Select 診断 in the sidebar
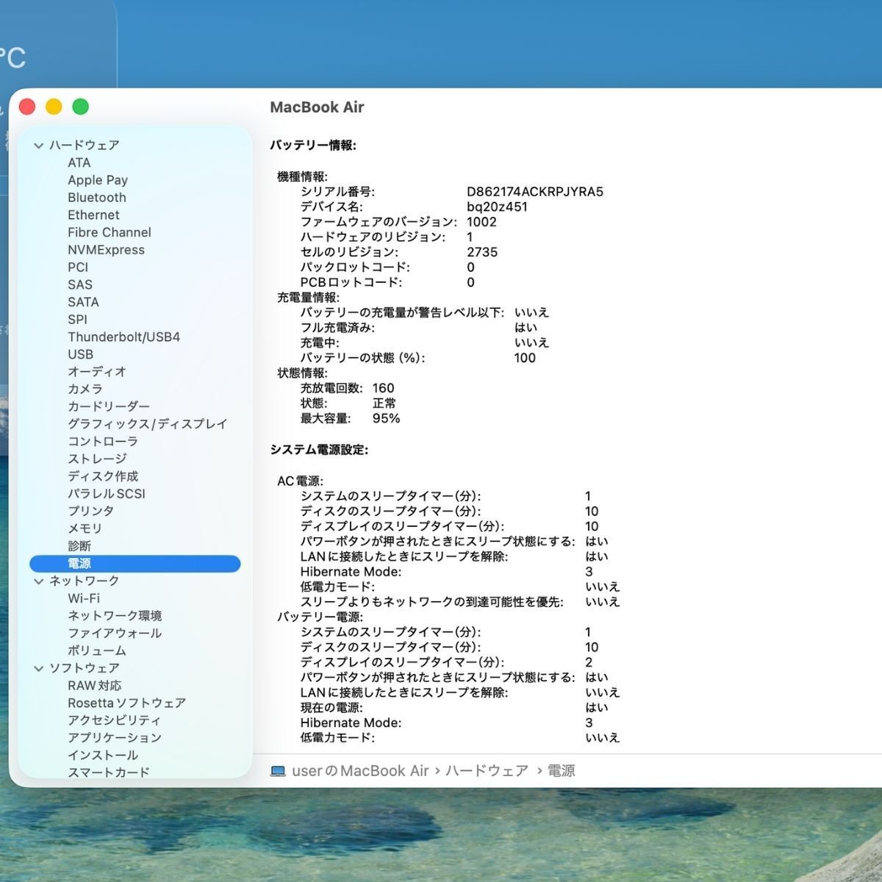Image resolution: width=882 pixels, height=882 pixels. pos(79,546)
